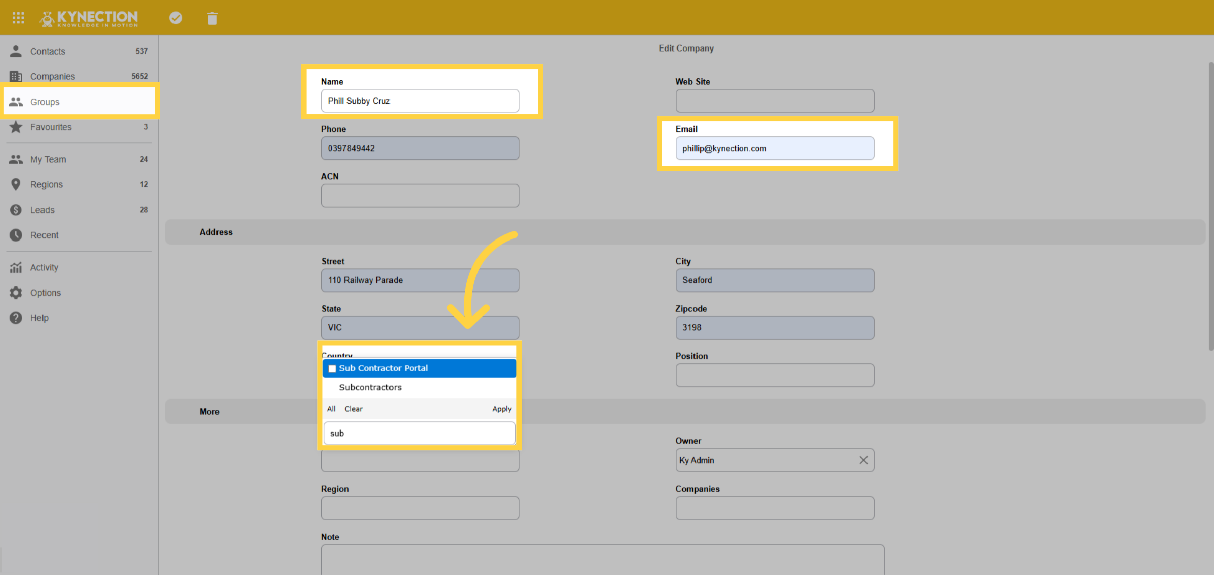
Task: Click the Recent clock icon
Action: coord(16,235)
